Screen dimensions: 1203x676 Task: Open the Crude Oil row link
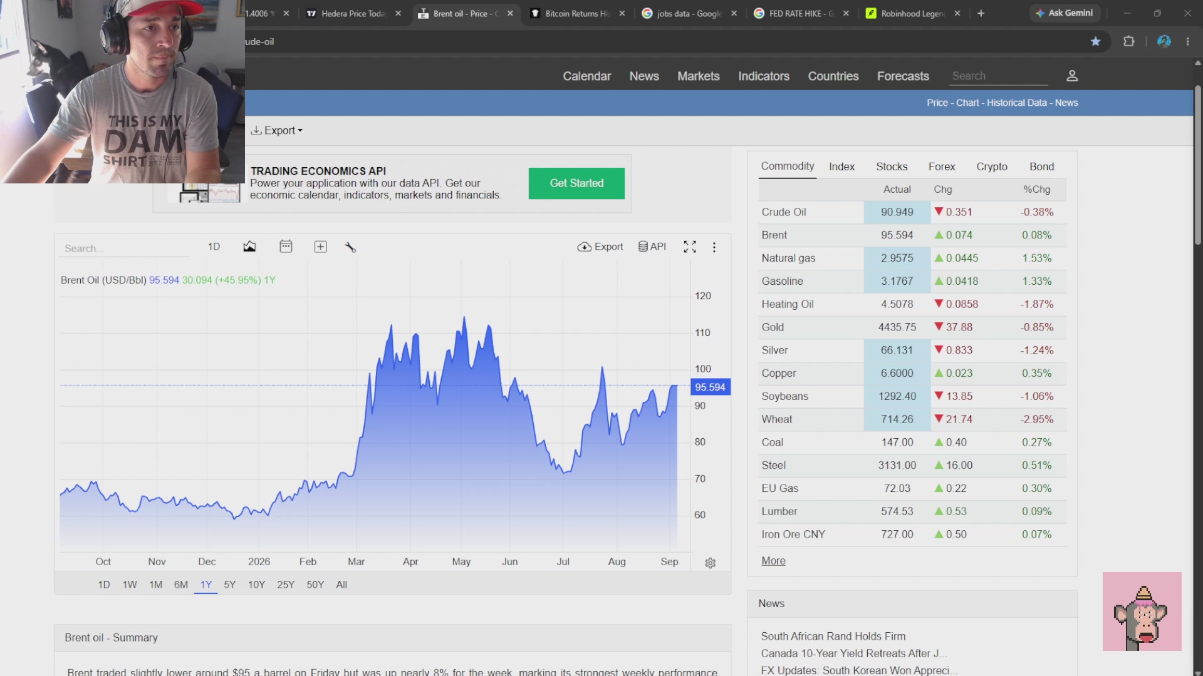[x=784, y=212]
